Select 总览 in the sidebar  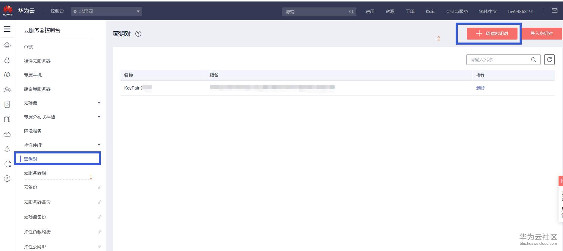point(28,47)
